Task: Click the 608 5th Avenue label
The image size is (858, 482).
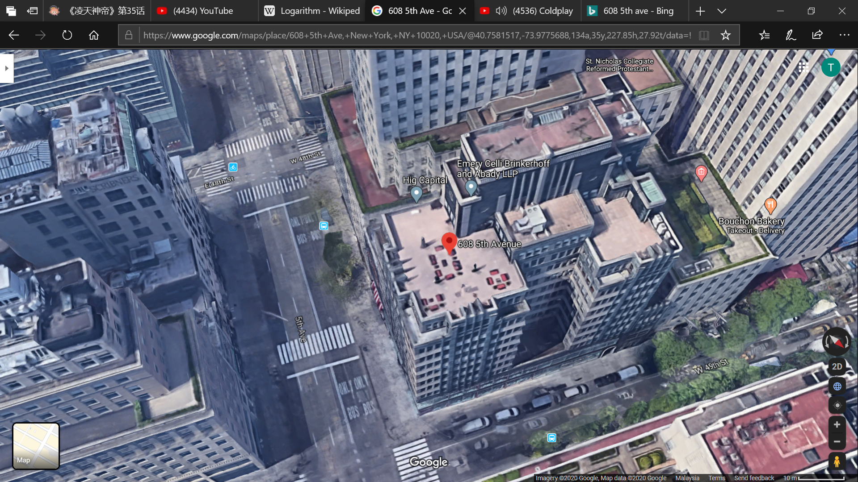Action: tap(489, 244)
